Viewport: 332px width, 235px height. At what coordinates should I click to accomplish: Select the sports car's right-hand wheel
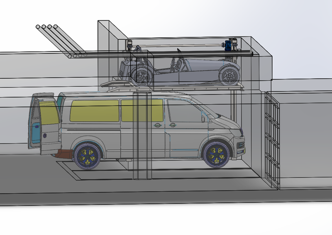[x=229, y=75]
